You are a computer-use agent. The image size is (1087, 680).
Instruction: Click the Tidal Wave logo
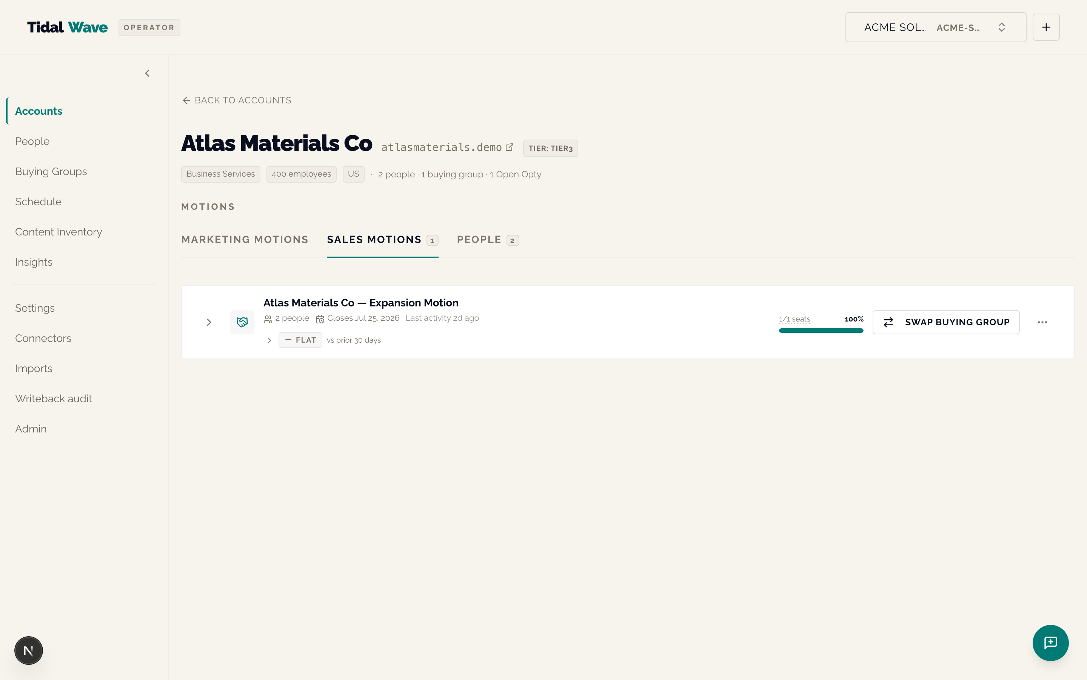coord(68,28)
